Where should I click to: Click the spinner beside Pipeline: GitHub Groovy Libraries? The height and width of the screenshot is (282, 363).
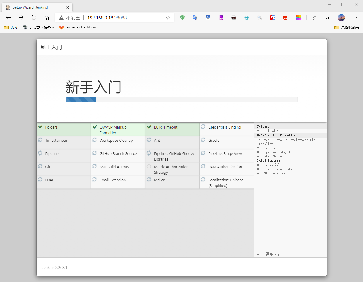coord(149,153)
